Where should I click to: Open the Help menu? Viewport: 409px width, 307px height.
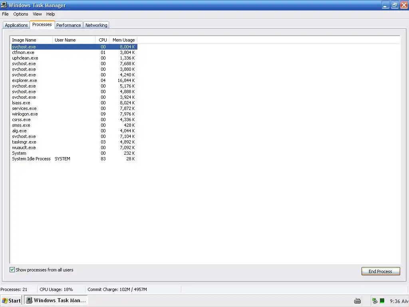[51, 14]
